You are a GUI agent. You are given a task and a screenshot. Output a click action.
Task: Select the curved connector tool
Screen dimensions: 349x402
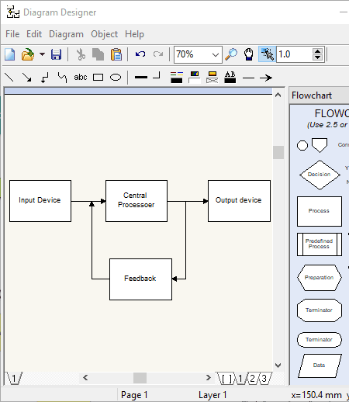(x=62, y=78)
